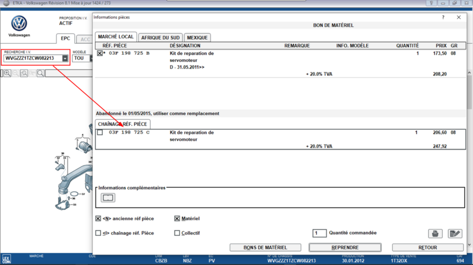Click price 206,60

[x=440, y=132]
